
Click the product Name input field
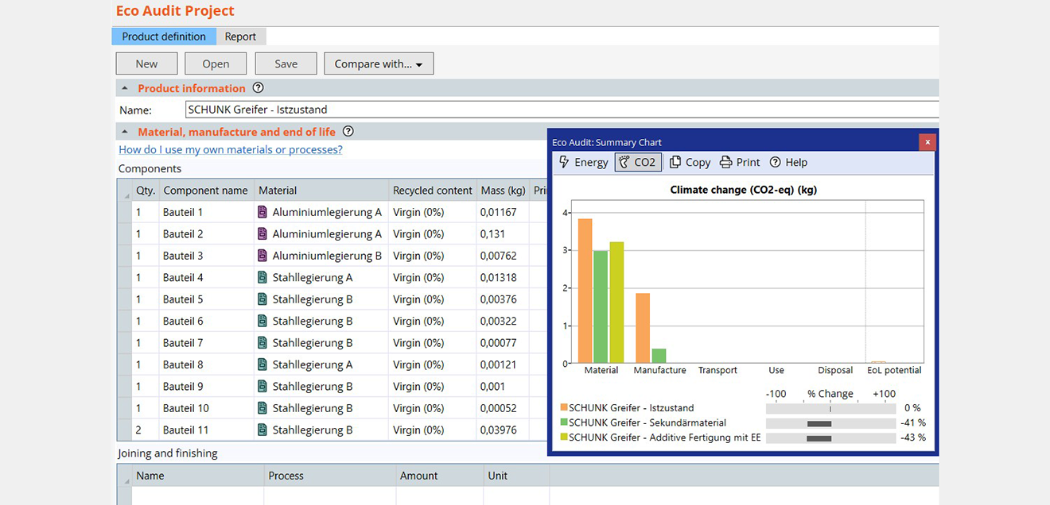point(562,110)
